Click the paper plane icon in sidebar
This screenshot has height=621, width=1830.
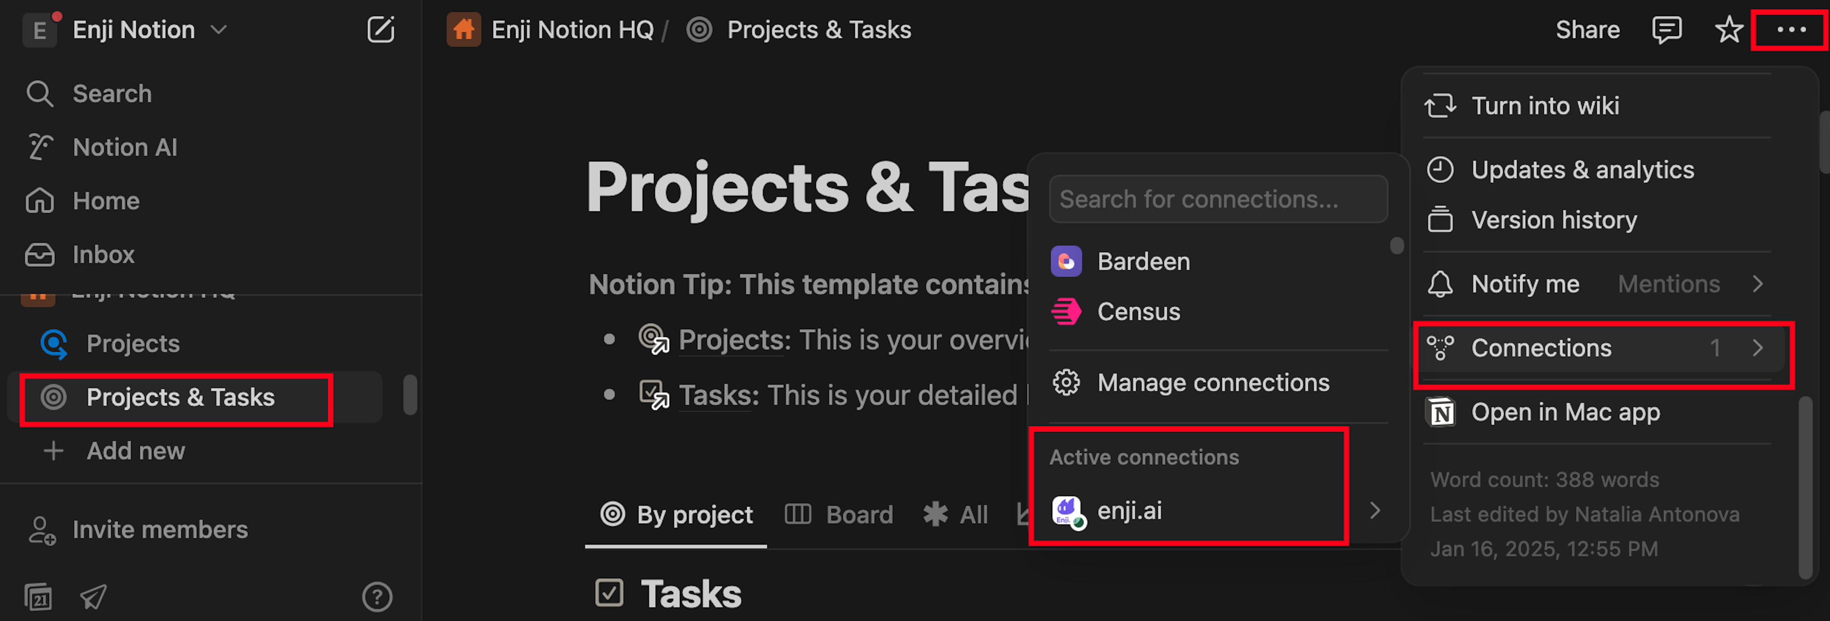coord(93,597)
